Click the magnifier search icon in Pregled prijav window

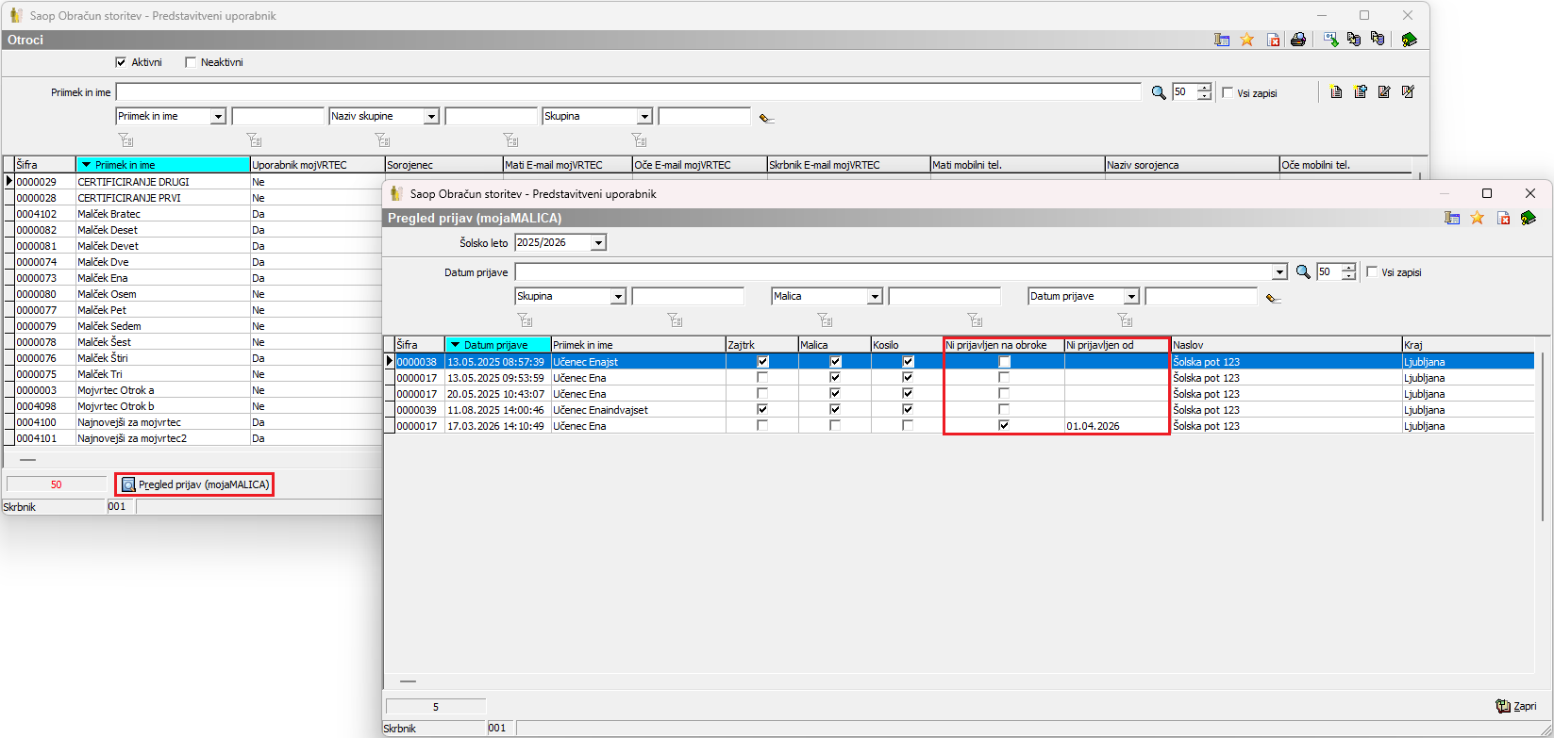pyautogui.click(x=1303, y=272)
